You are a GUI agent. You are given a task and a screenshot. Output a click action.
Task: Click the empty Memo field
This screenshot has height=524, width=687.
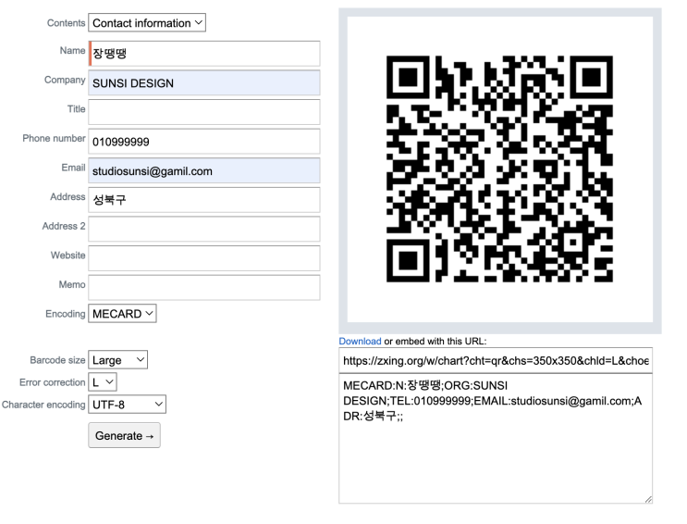click(x=204, y=287)
